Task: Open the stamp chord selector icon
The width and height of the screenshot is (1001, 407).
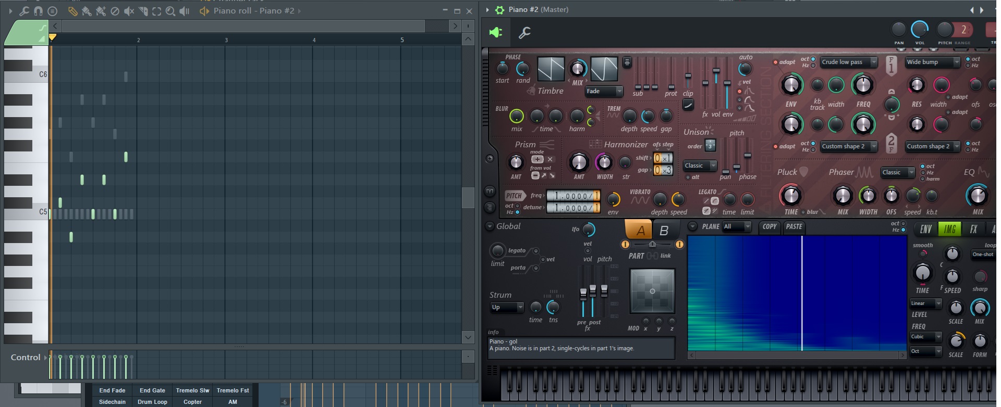Action: tap(52, 11)
